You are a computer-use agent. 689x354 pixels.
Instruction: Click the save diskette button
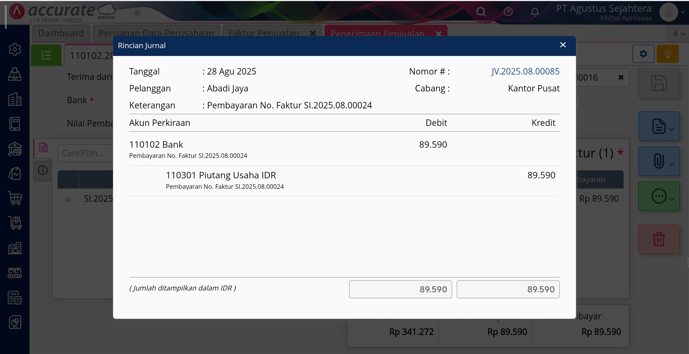click(659, 83)
